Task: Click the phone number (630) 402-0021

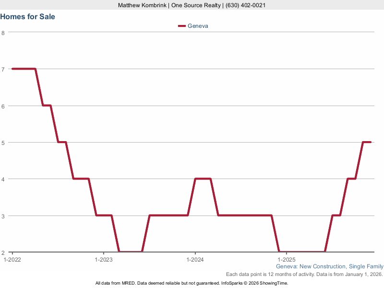Action: click(245, 5)
